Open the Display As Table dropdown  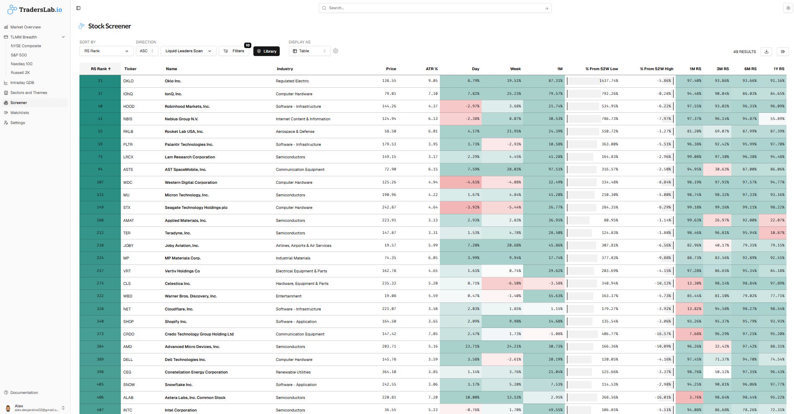[309, 51]
